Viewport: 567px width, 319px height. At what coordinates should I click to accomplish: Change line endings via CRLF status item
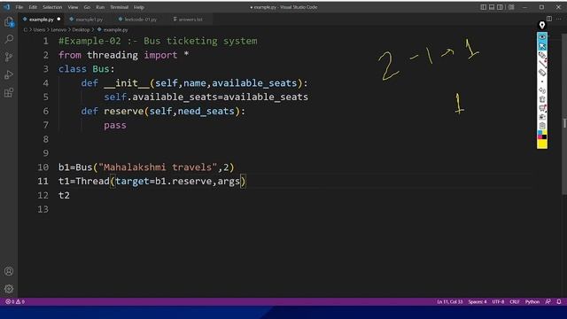515,301
